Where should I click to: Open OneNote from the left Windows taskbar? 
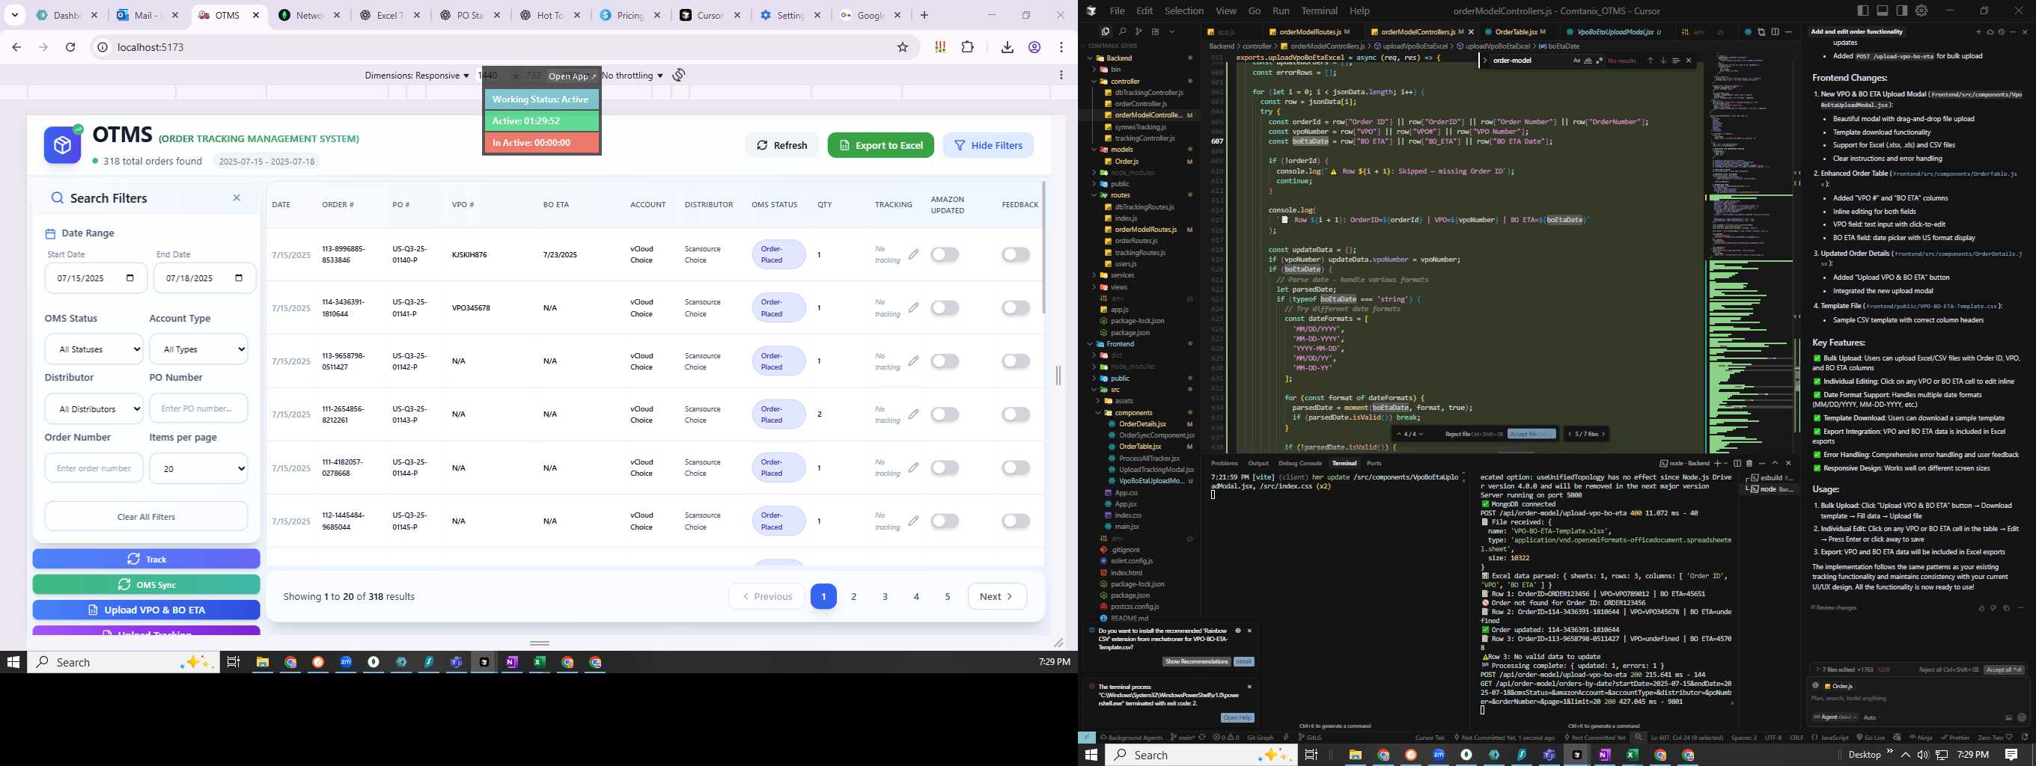[512, 663]
